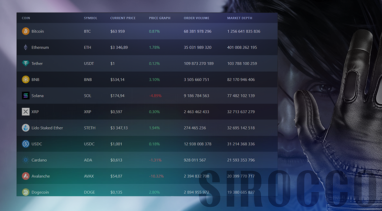The height and width of the screenshot is (211, 382).
Task: Click the BNB yellow logo icon
Action: pos(26,79)
